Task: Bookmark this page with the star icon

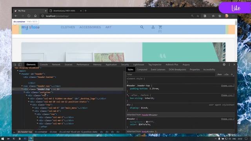Action: tap(198, 16)
